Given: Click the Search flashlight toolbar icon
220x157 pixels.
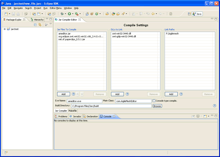Looking at the screenshot, I should [123, 14].
